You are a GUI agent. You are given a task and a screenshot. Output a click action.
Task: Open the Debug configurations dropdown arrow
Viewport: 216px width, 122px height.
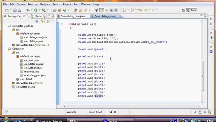click(x=32, y=10)
